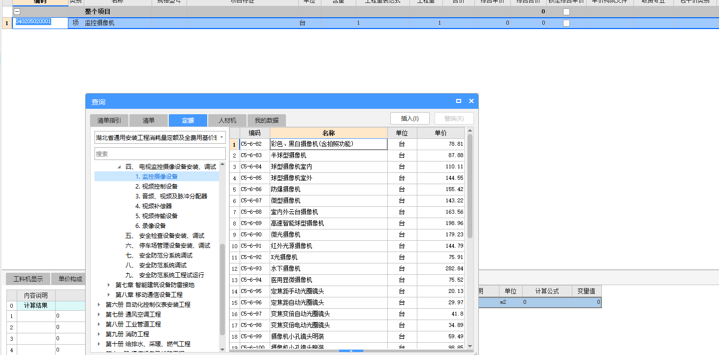Select tree item 4. 视频补偿器
The height and width of the screenshot is (355, 719).
(154, 206)
